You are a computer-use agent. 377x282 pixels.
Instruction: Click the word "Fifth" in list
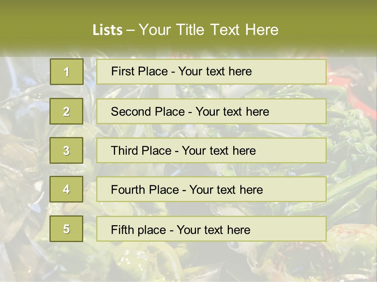(x=122, y=230)
